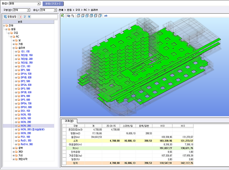Select DP2A, 600 in the tree

pyautogui.click(x=26, y=85)
